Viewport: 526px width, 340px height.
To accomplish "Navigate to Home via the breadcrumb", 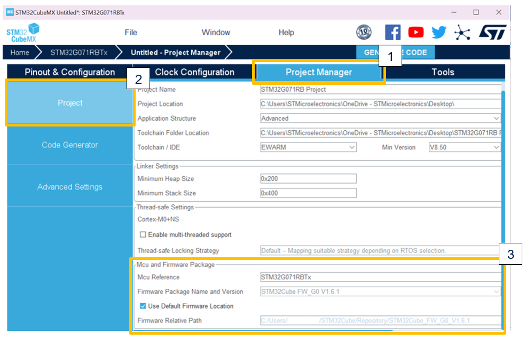I will (19, 52).
